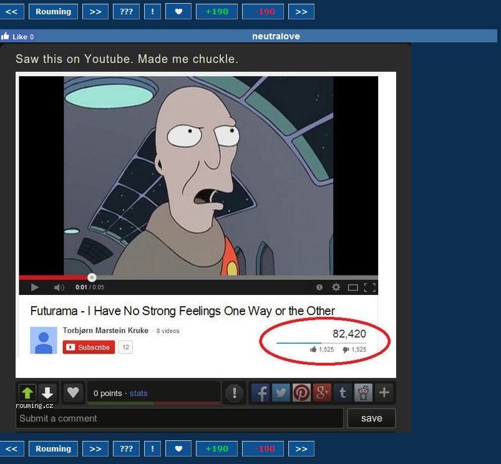Viewport: 501px width, 464px height.
Task: Mute the video volume icon
Action: tap(59, 288)
